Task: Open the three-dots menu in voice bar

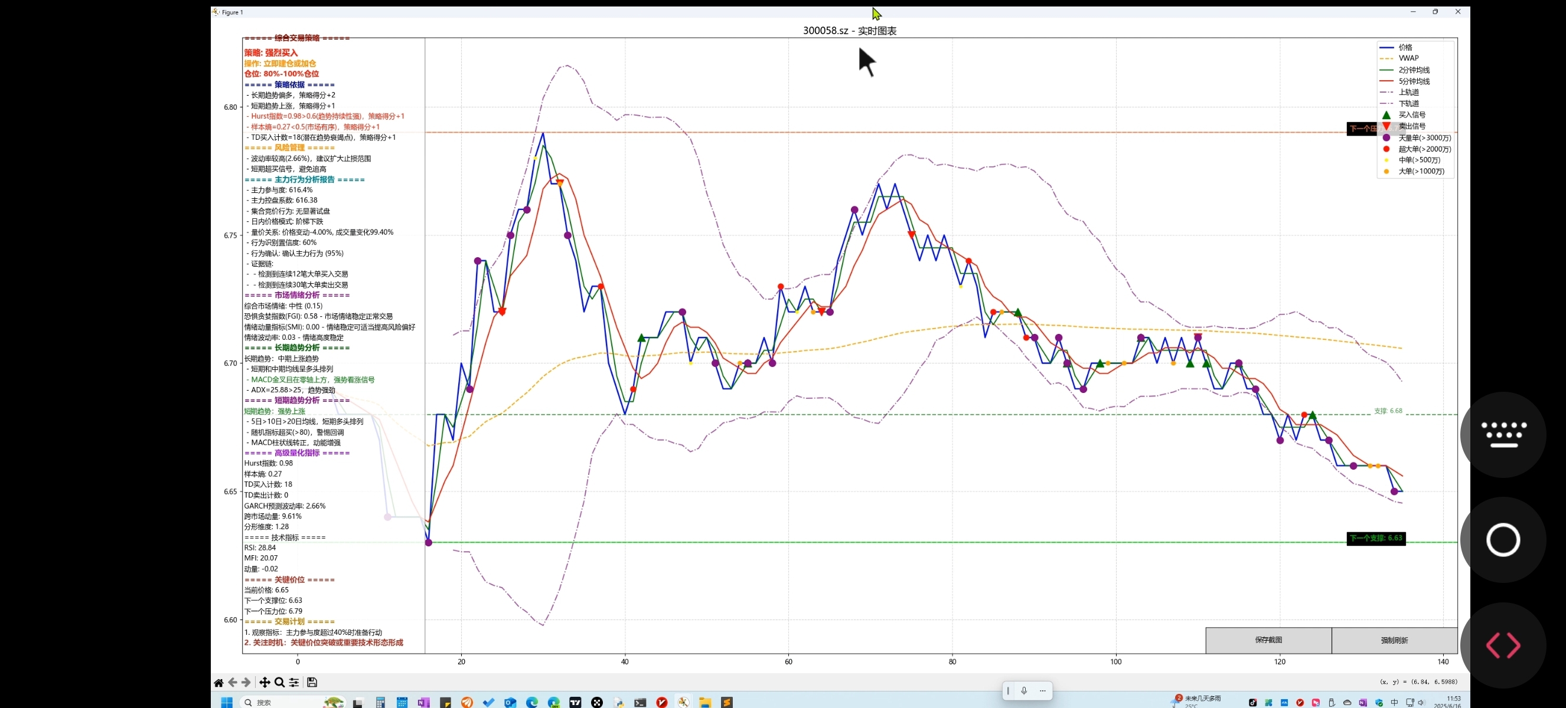Action: 1043,690
